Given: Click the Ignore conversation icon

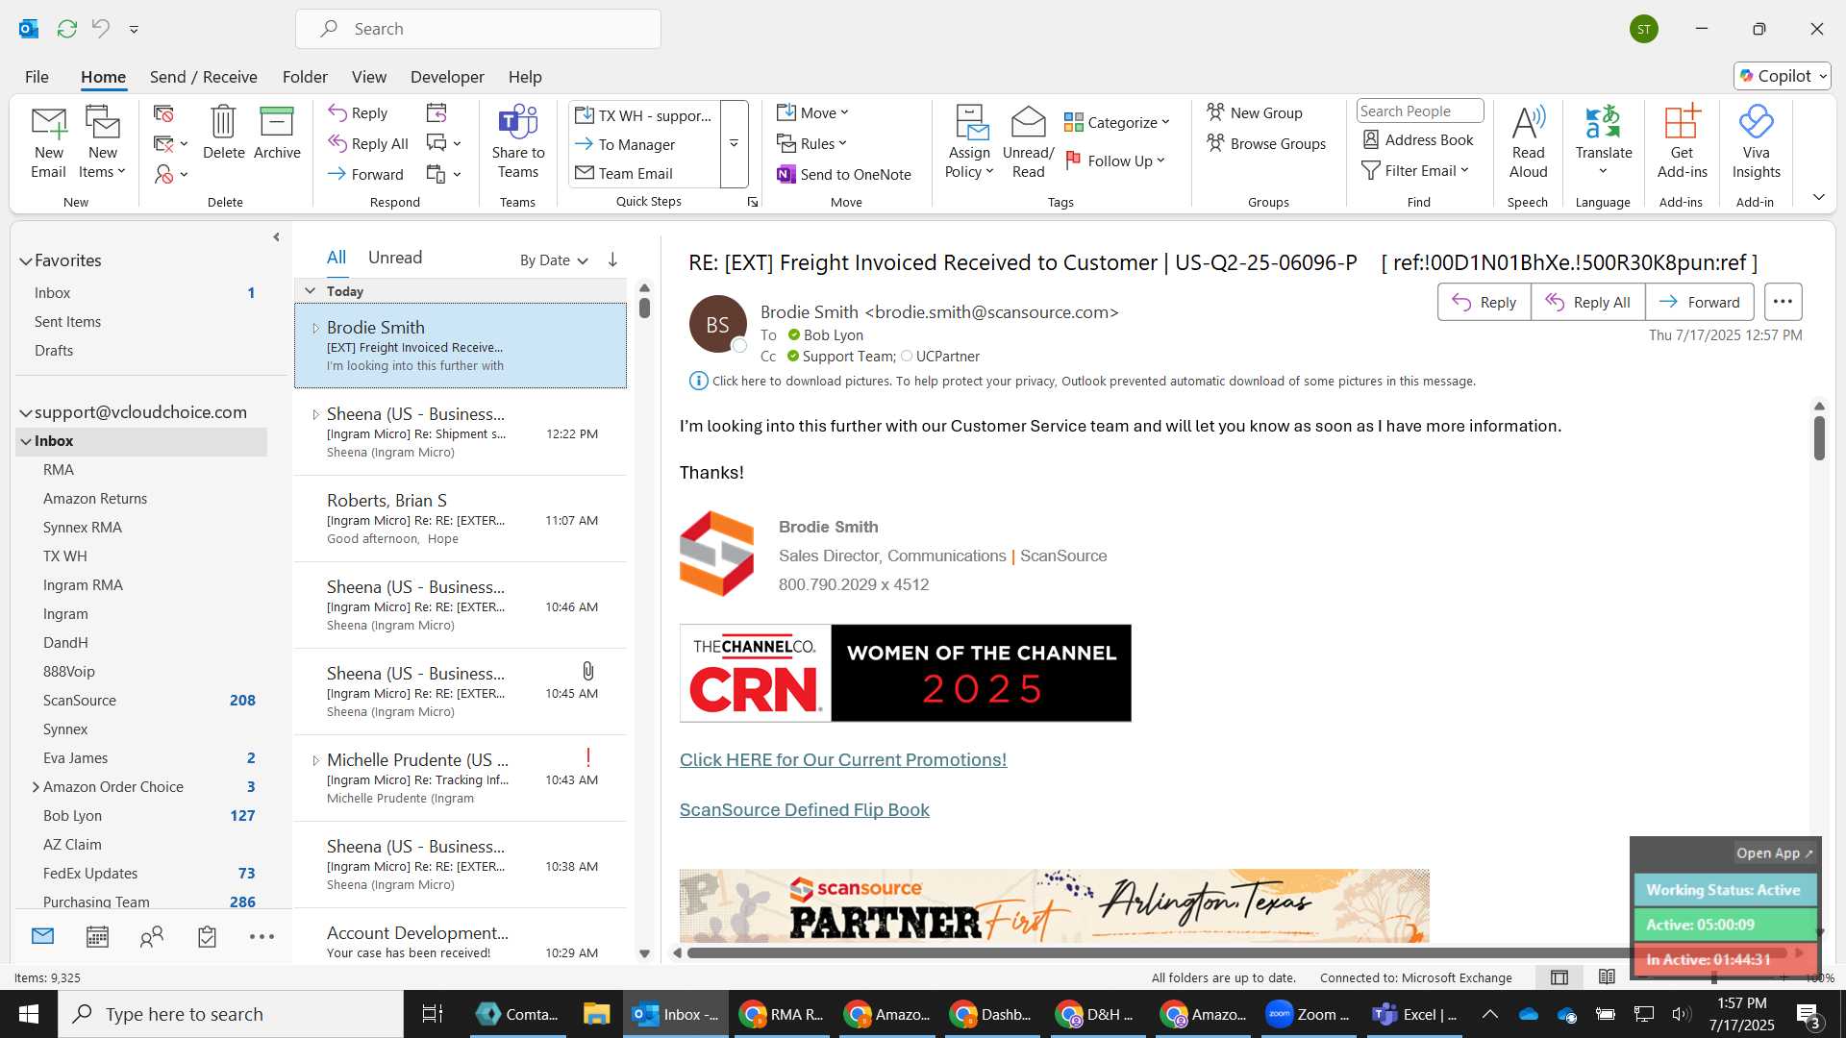Looking at the screenshot, I should [x=163, y=113].
